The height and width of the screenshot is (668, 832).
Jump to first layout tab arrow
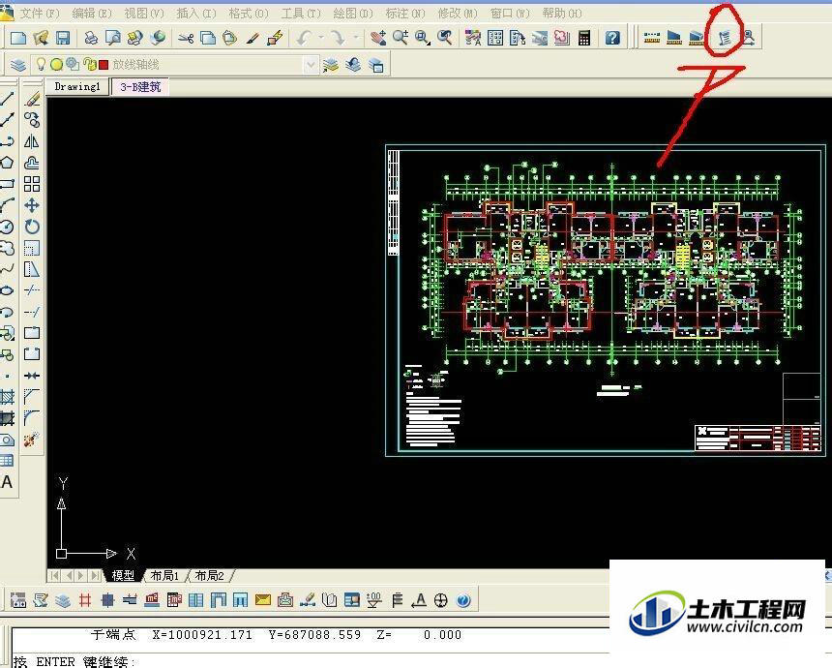coord(54,576)
